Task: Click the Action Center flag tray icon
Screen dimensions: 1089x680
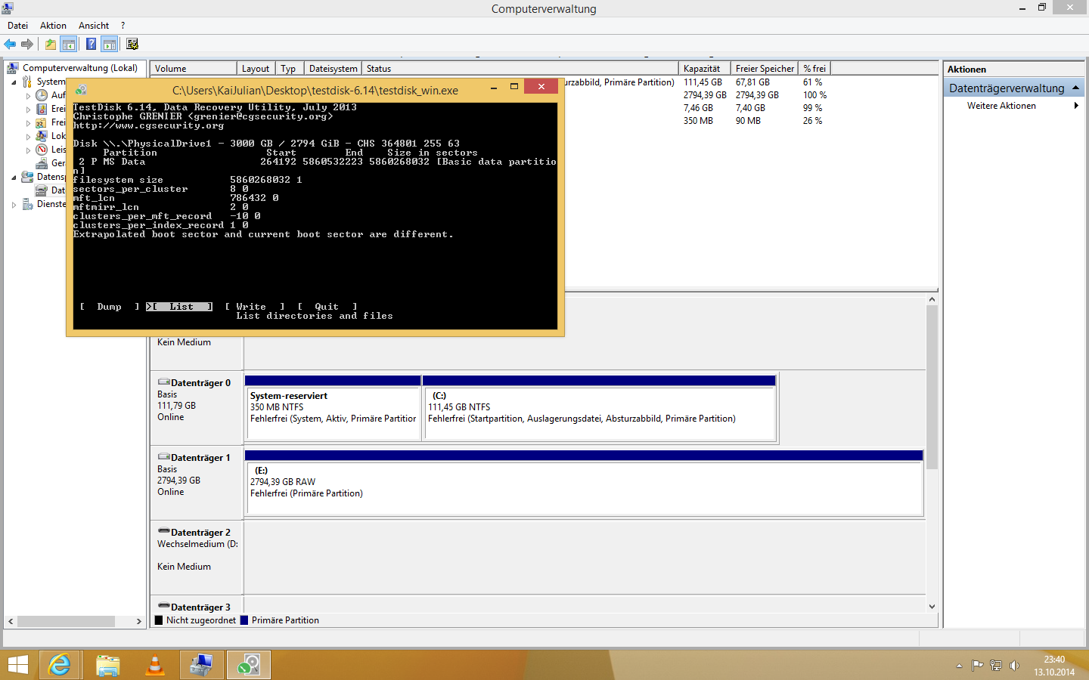Action: click(977, 666)
